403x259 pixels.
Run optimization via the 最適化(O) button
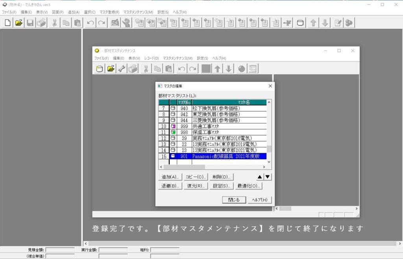pos(248,185)
